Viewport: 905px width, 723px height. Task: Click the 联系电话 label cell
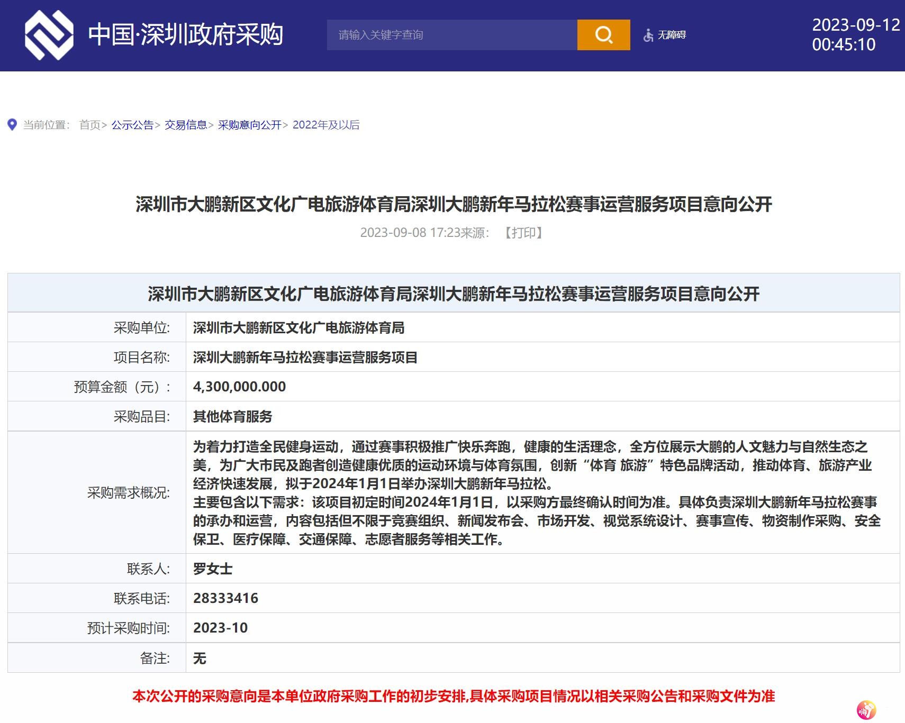(97, 598)
